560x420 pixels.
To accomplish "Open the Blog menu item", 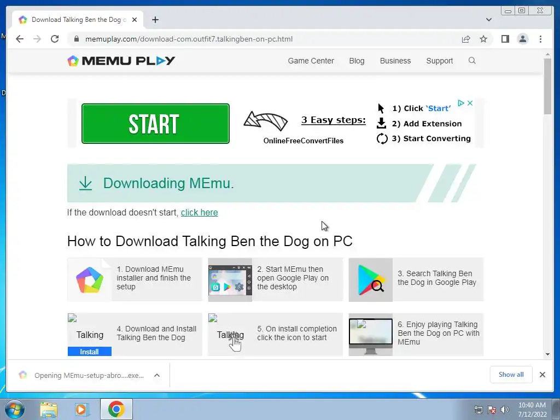I will 357,61.
